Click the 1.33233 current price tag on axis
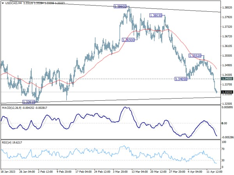This screenshot has width=234, height=175. [227, 92]
